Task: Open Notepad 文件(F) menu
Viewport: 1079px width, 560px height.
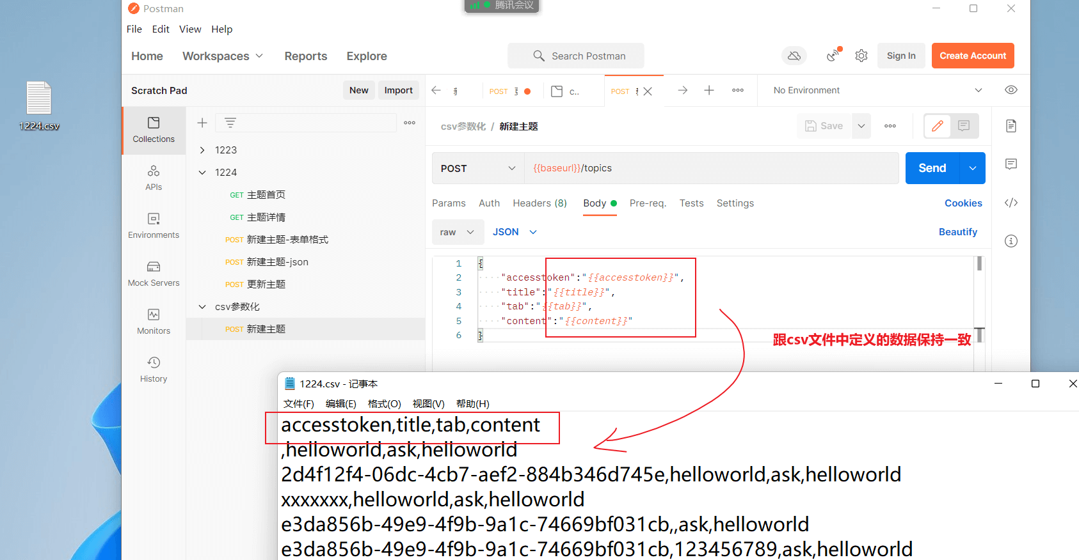Action: (x=299, y=404)
